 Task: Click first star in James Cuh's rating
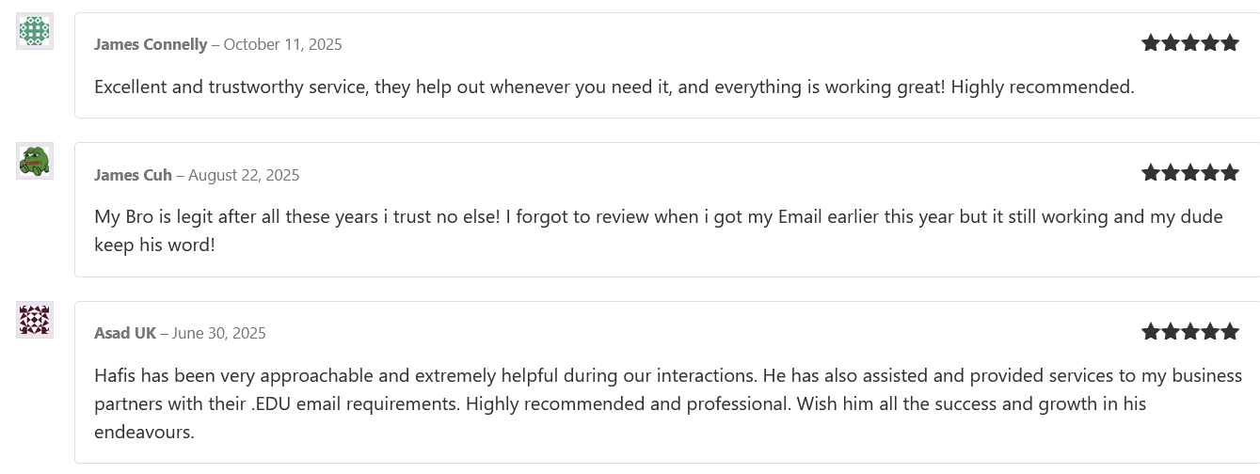[x=1151, y=172]
